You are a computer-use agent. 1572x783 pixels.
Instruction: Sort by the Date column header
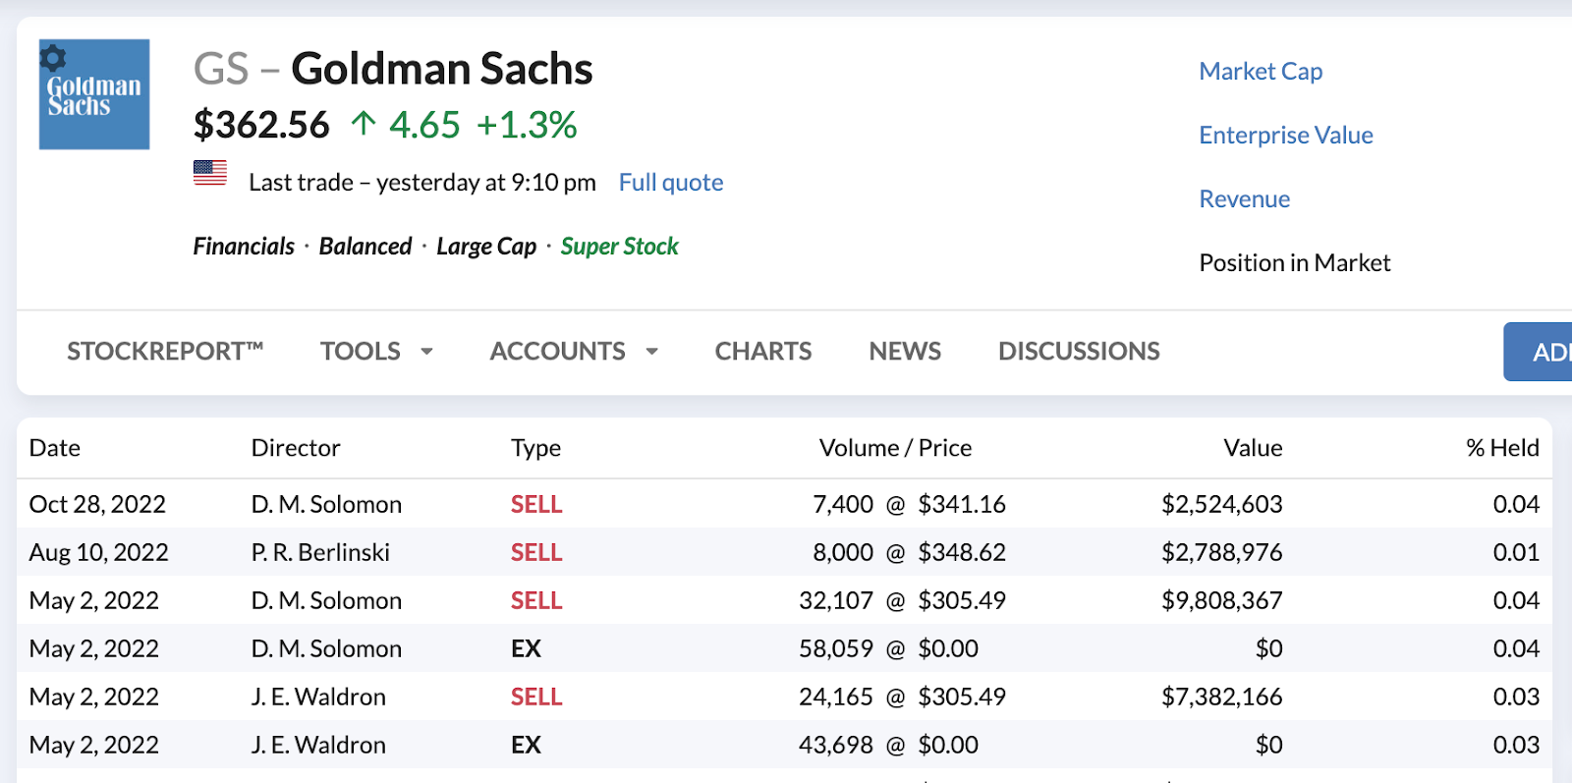(55, 448)
